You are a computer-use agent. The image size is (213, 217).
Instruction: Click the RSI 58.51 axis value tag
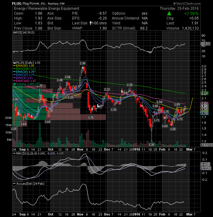[205, 44]
